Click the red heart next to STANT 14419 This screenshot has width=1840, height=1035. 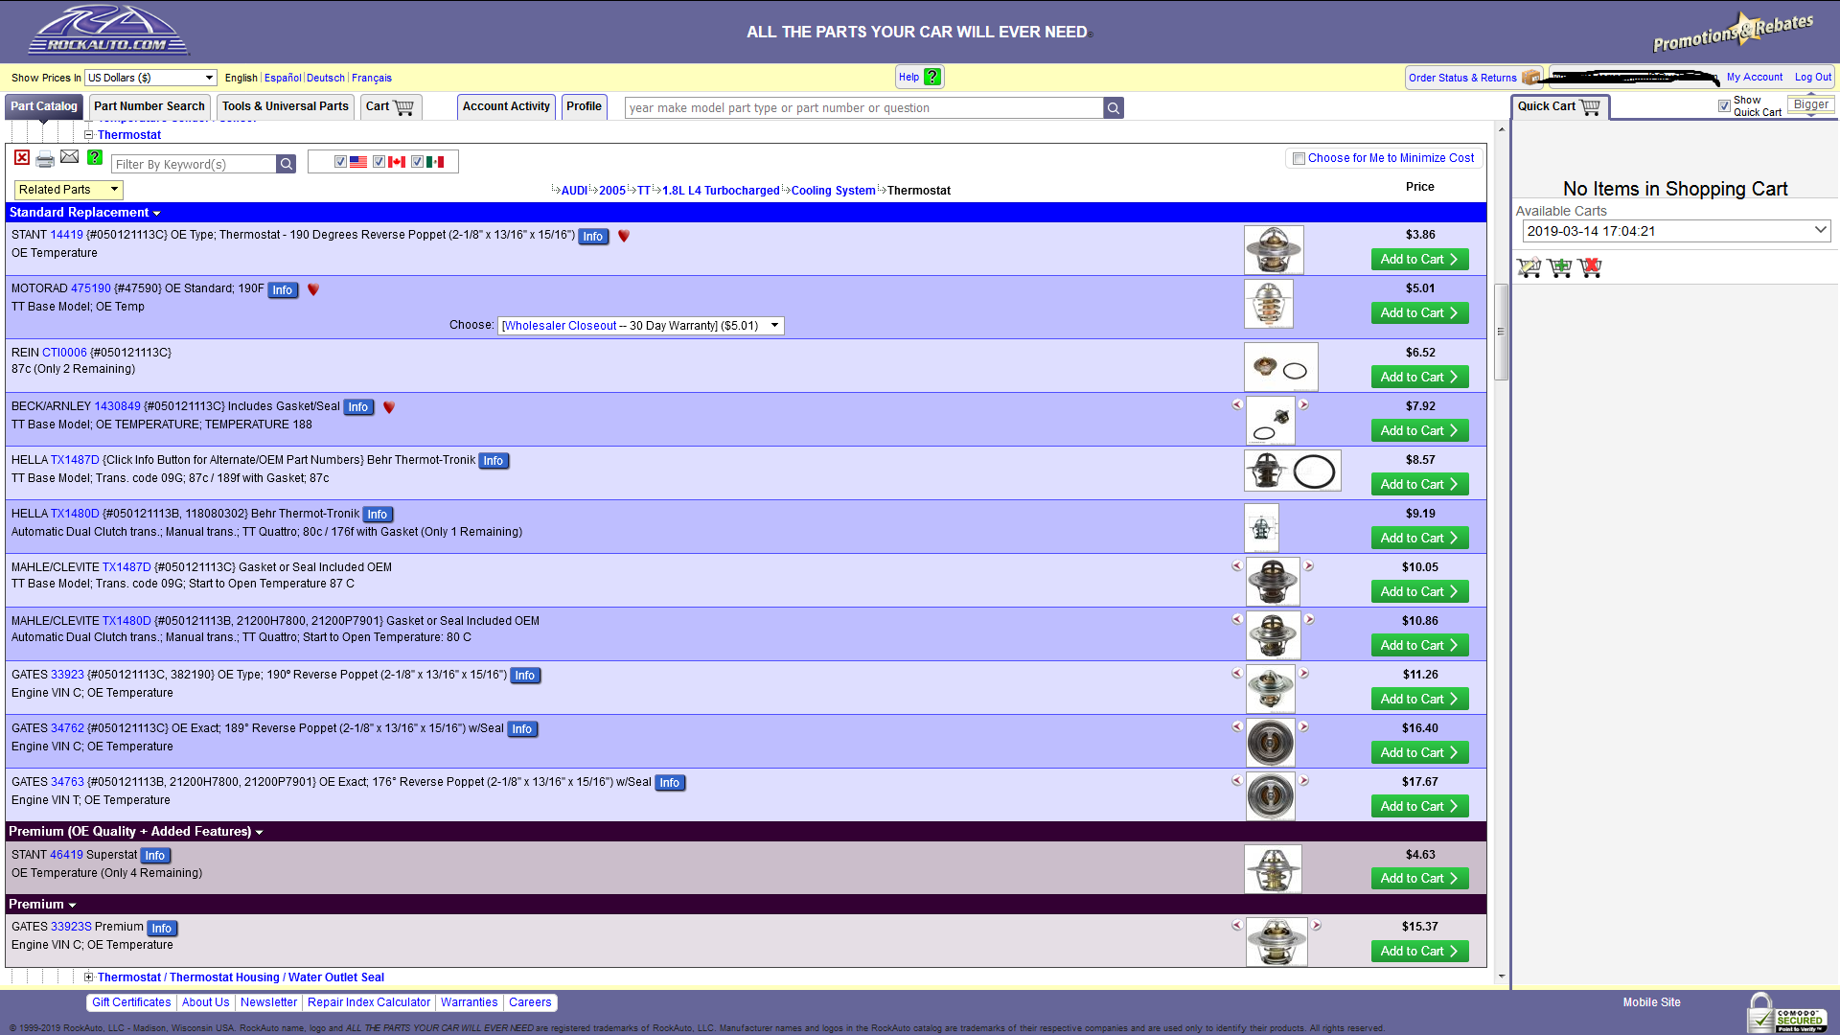coord(624,236)
